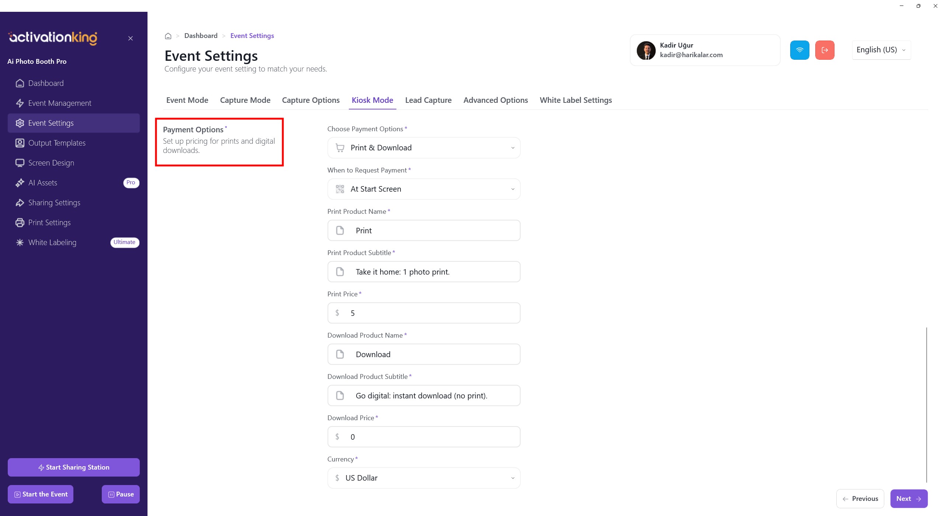Expand the When to Request Payment dropdown
Screen dimensions: 944x516
pyautogui.click(x=424, y=189)
